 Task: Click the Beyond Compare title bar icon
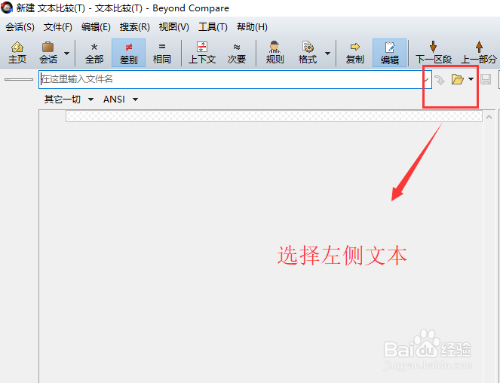7,7
